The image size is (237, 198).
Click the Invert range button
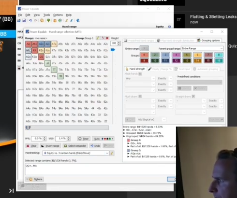click(x=50, y=146)
